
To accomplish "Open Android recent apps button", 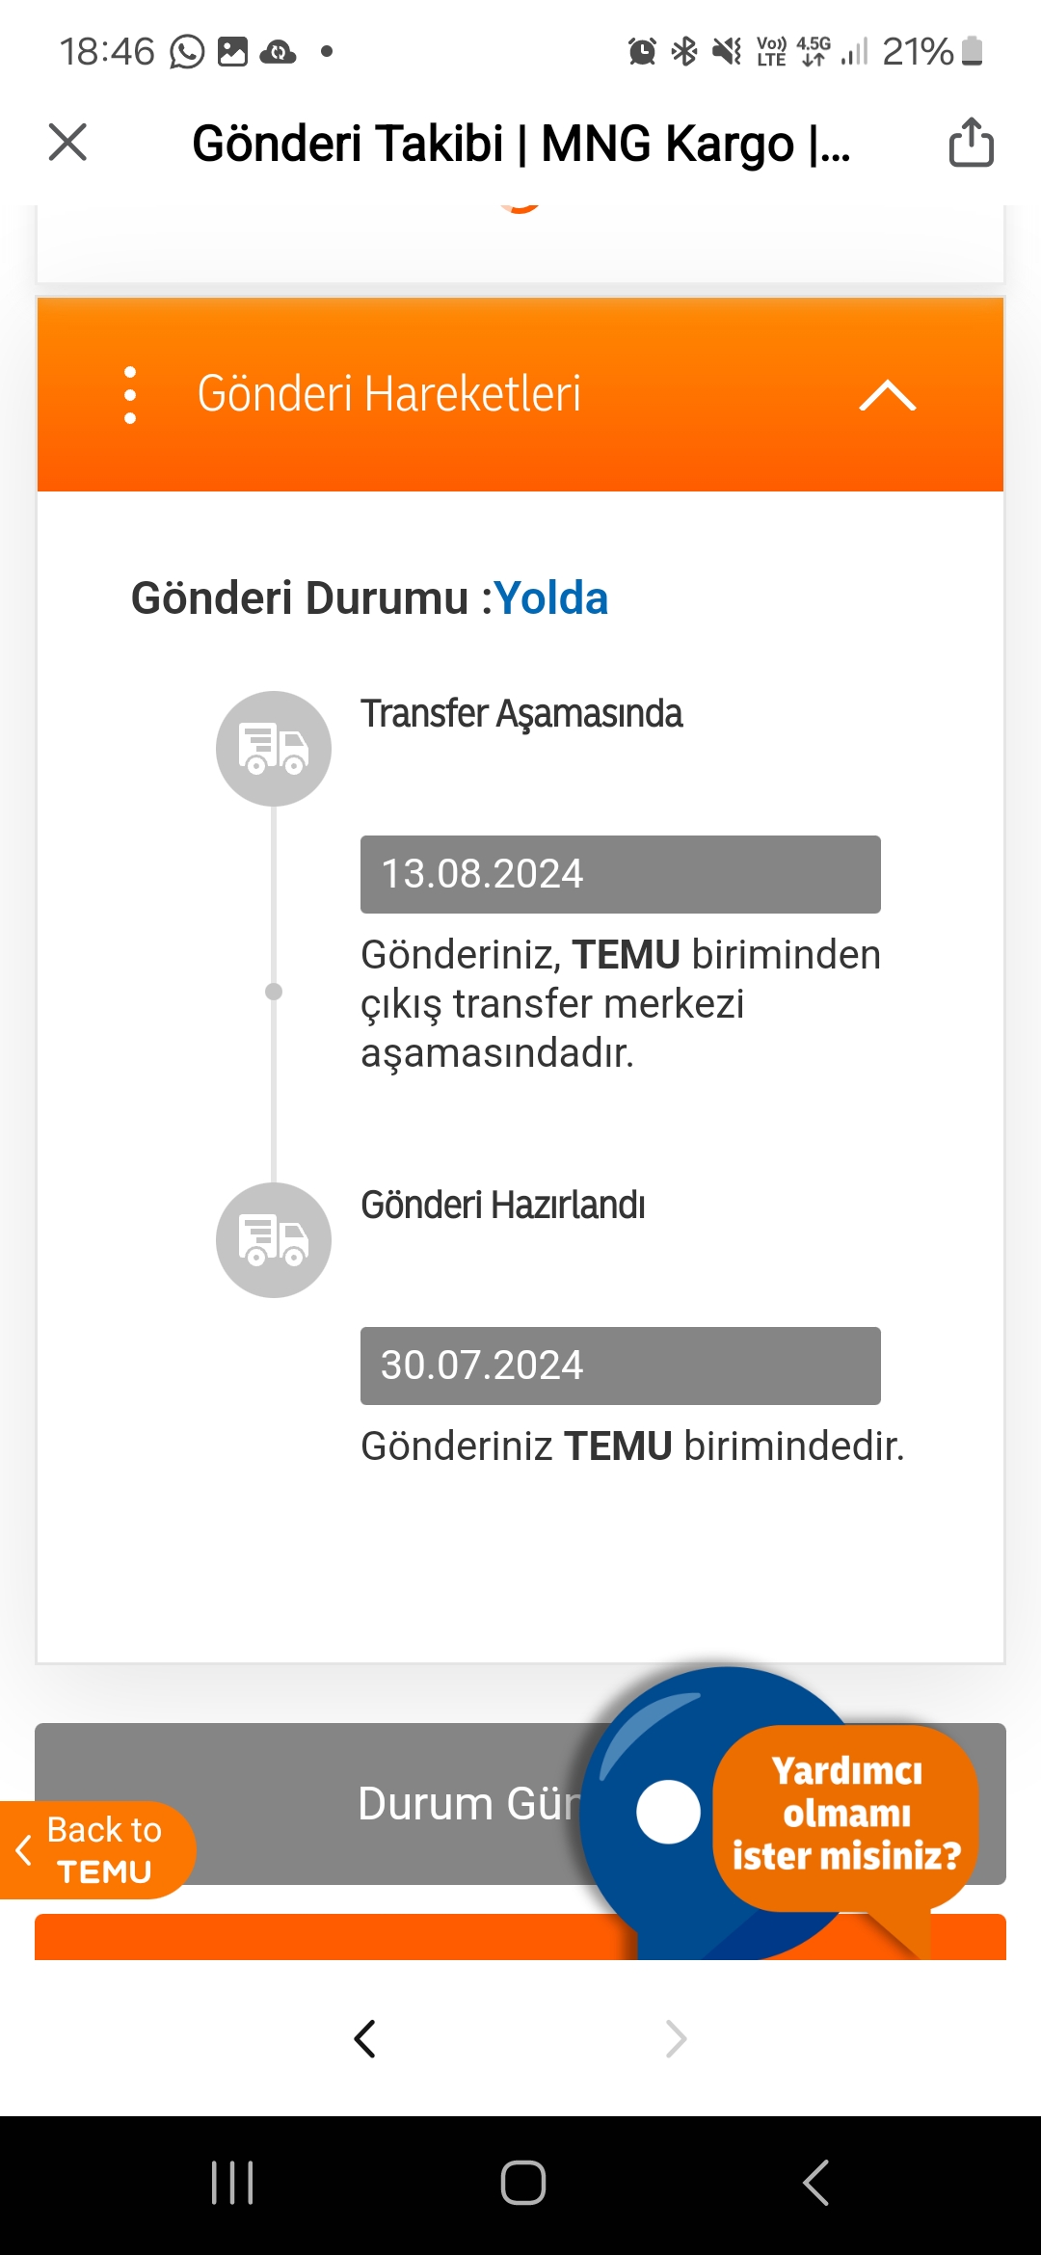I will (232, 2183).
